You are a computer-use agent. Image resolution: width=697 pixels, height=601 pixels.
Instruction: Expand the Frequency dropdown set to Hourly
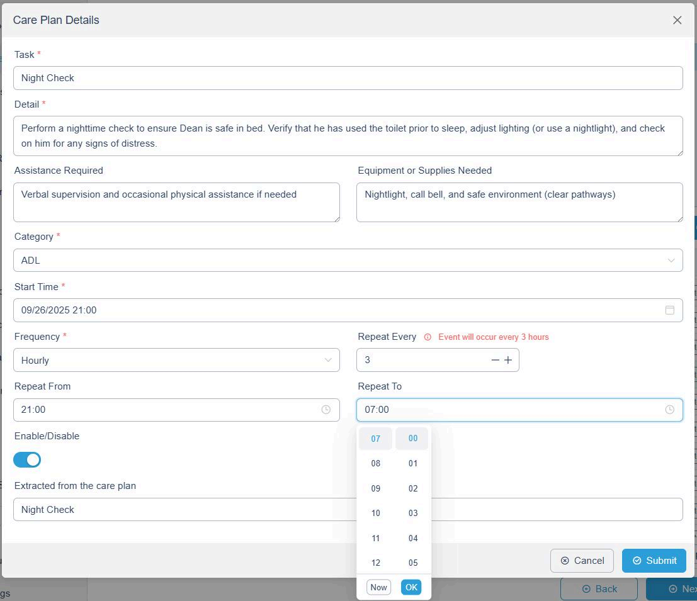(176, 360)
